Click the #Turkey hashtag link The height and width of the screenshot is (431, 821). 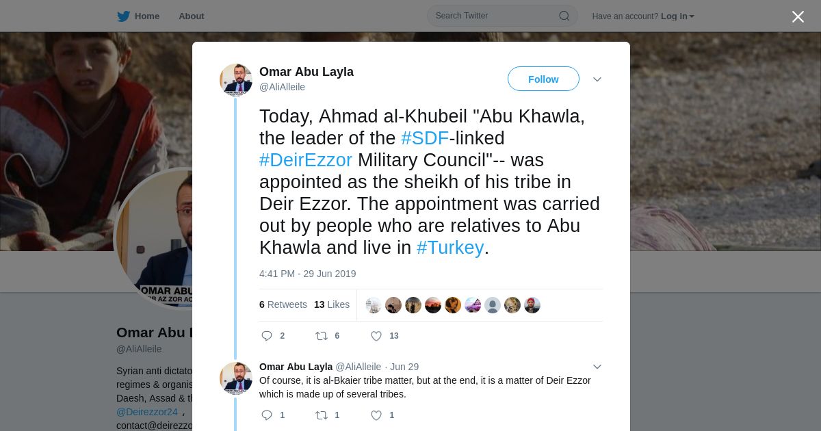pos(450,248)
